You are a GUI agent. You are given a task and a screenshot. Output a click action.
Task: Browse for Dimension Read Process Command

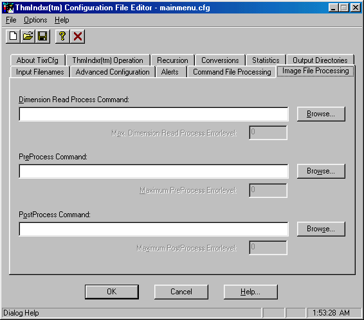click(x=321, y=114)
